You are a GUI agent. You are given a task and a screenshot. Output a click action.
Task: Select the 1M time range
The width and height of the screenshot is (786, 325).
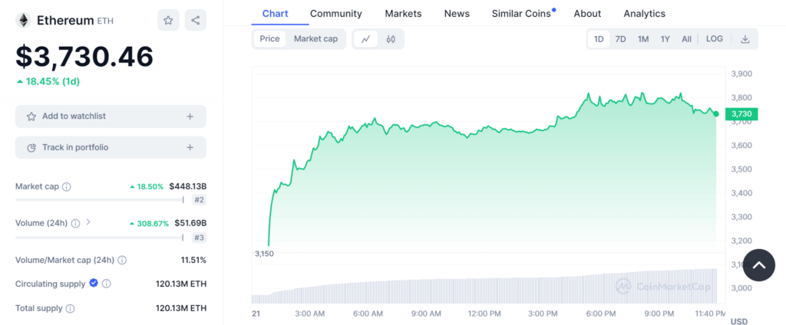point(643,39)
